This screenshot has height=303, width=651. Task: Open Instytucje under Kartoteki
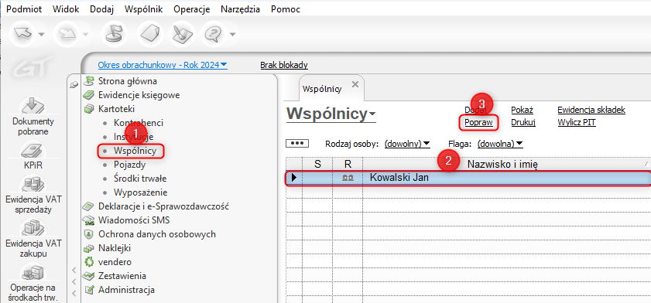(134, 137)
